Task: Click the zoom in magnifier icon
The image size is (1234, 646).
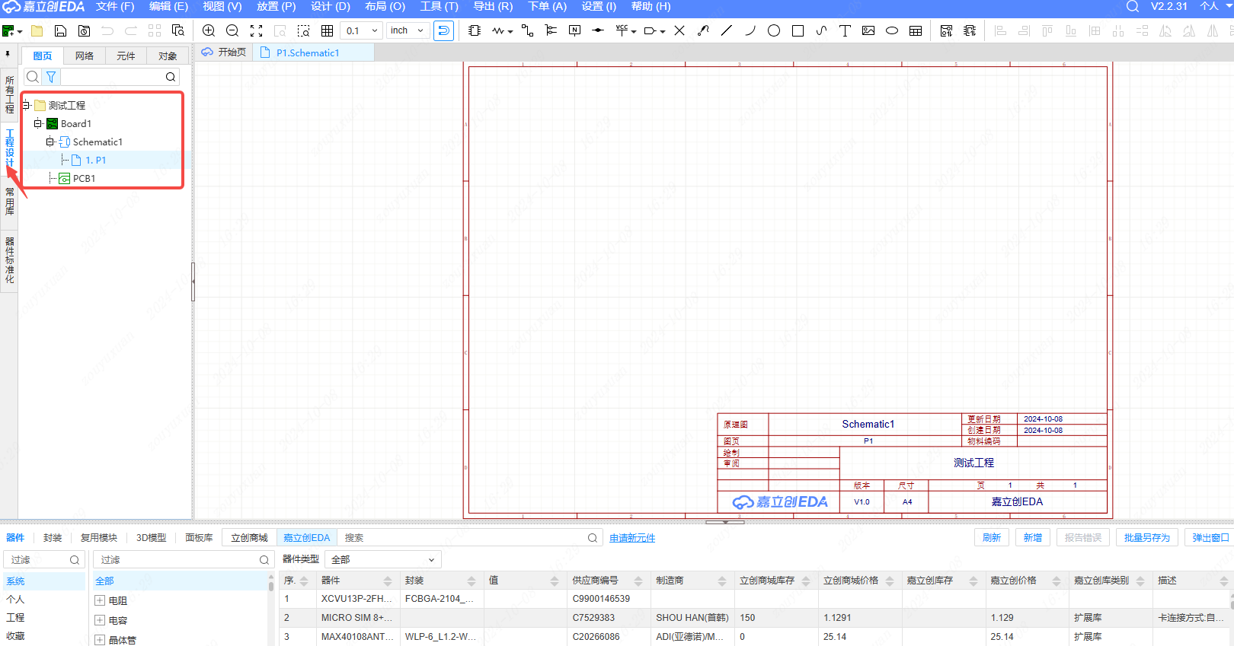Action: tap(209, 30)
